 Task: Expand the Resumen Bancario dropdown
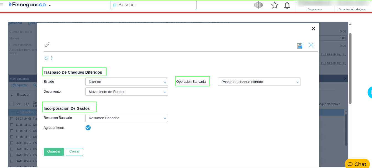127,118
